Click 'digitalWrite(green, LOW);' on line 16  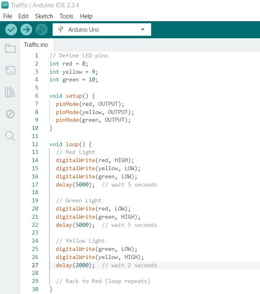pos(97,176)
